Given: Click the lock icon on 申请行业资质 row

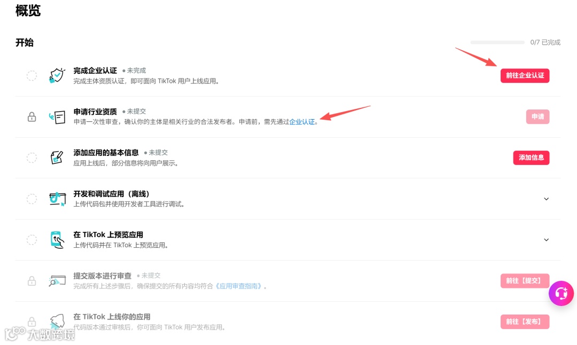Looking at the screenshot, I should (x=32, y=117).
